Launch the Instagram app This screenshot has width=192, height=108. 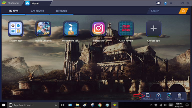98,29
